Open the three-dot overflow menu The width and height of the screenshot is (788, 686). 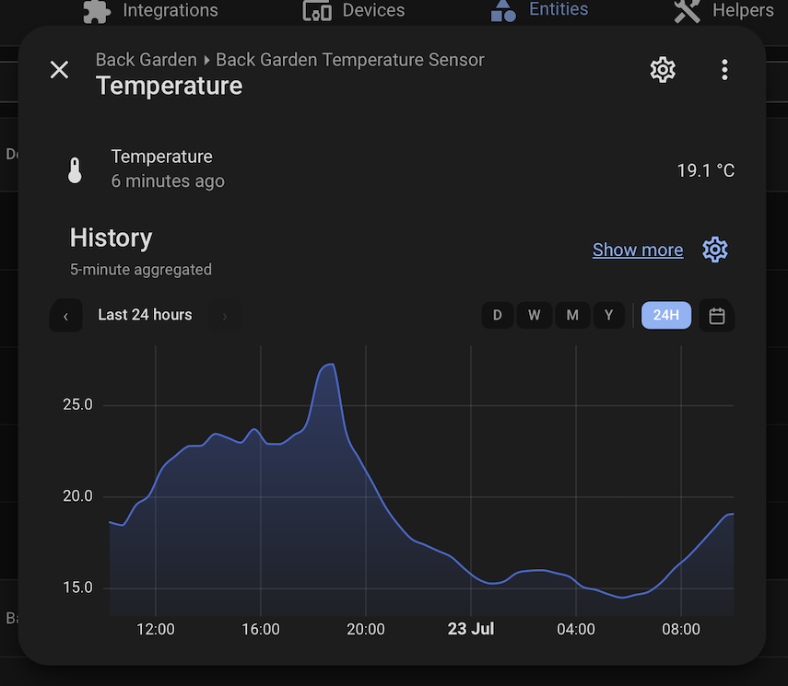[724, 70]
